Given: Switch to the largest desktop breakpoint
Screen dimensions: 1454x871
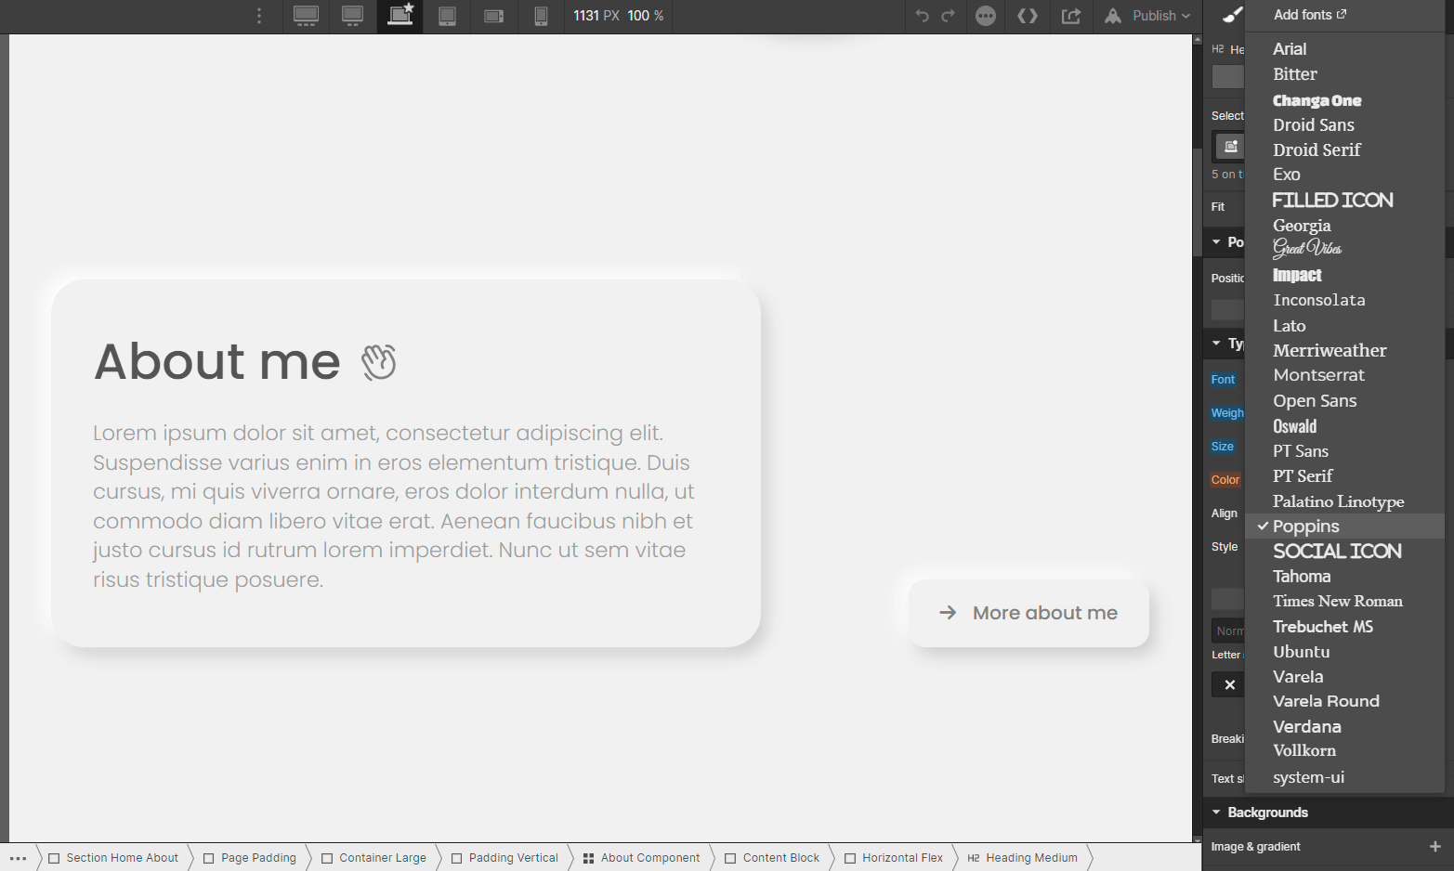Looking at the screenshot, I should coord(306,16).
